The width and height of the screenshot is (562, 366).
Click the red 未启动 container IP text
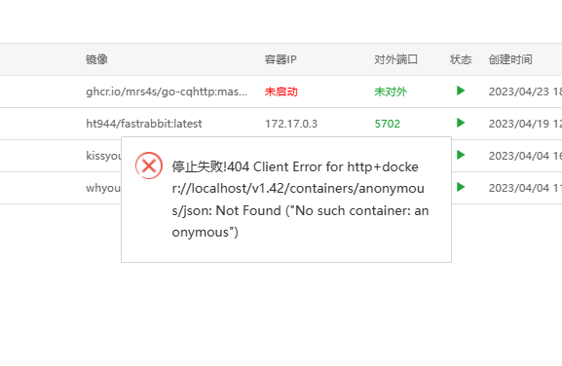[x=281, y=91]
